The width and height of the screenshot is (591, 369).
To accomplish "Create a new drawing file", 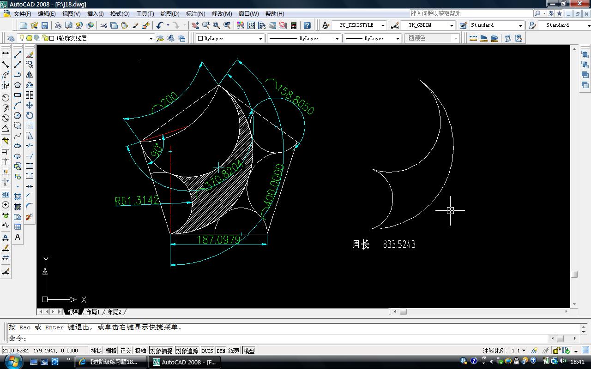I will [x=24, y=25].
